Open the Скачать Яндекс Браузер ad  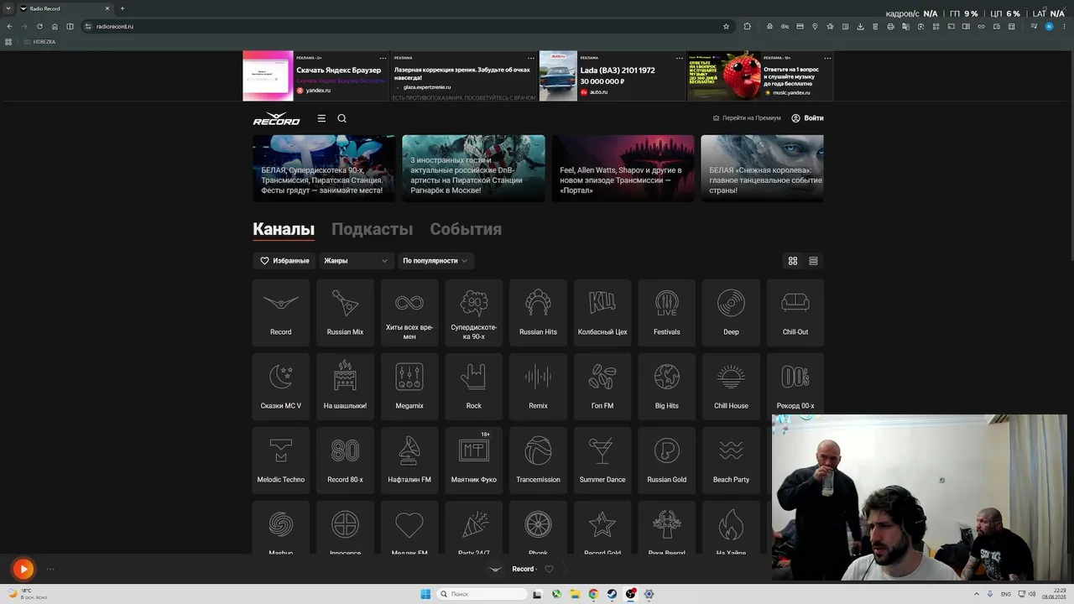click(x=315, y=75)
